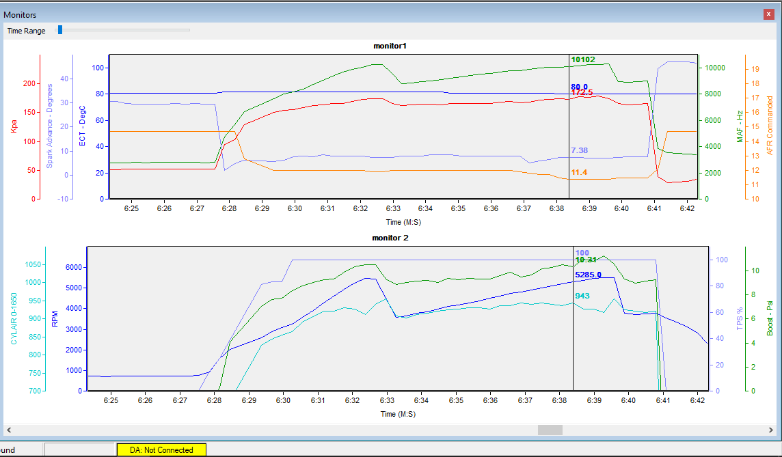Click the Time Range slider track

122,31
